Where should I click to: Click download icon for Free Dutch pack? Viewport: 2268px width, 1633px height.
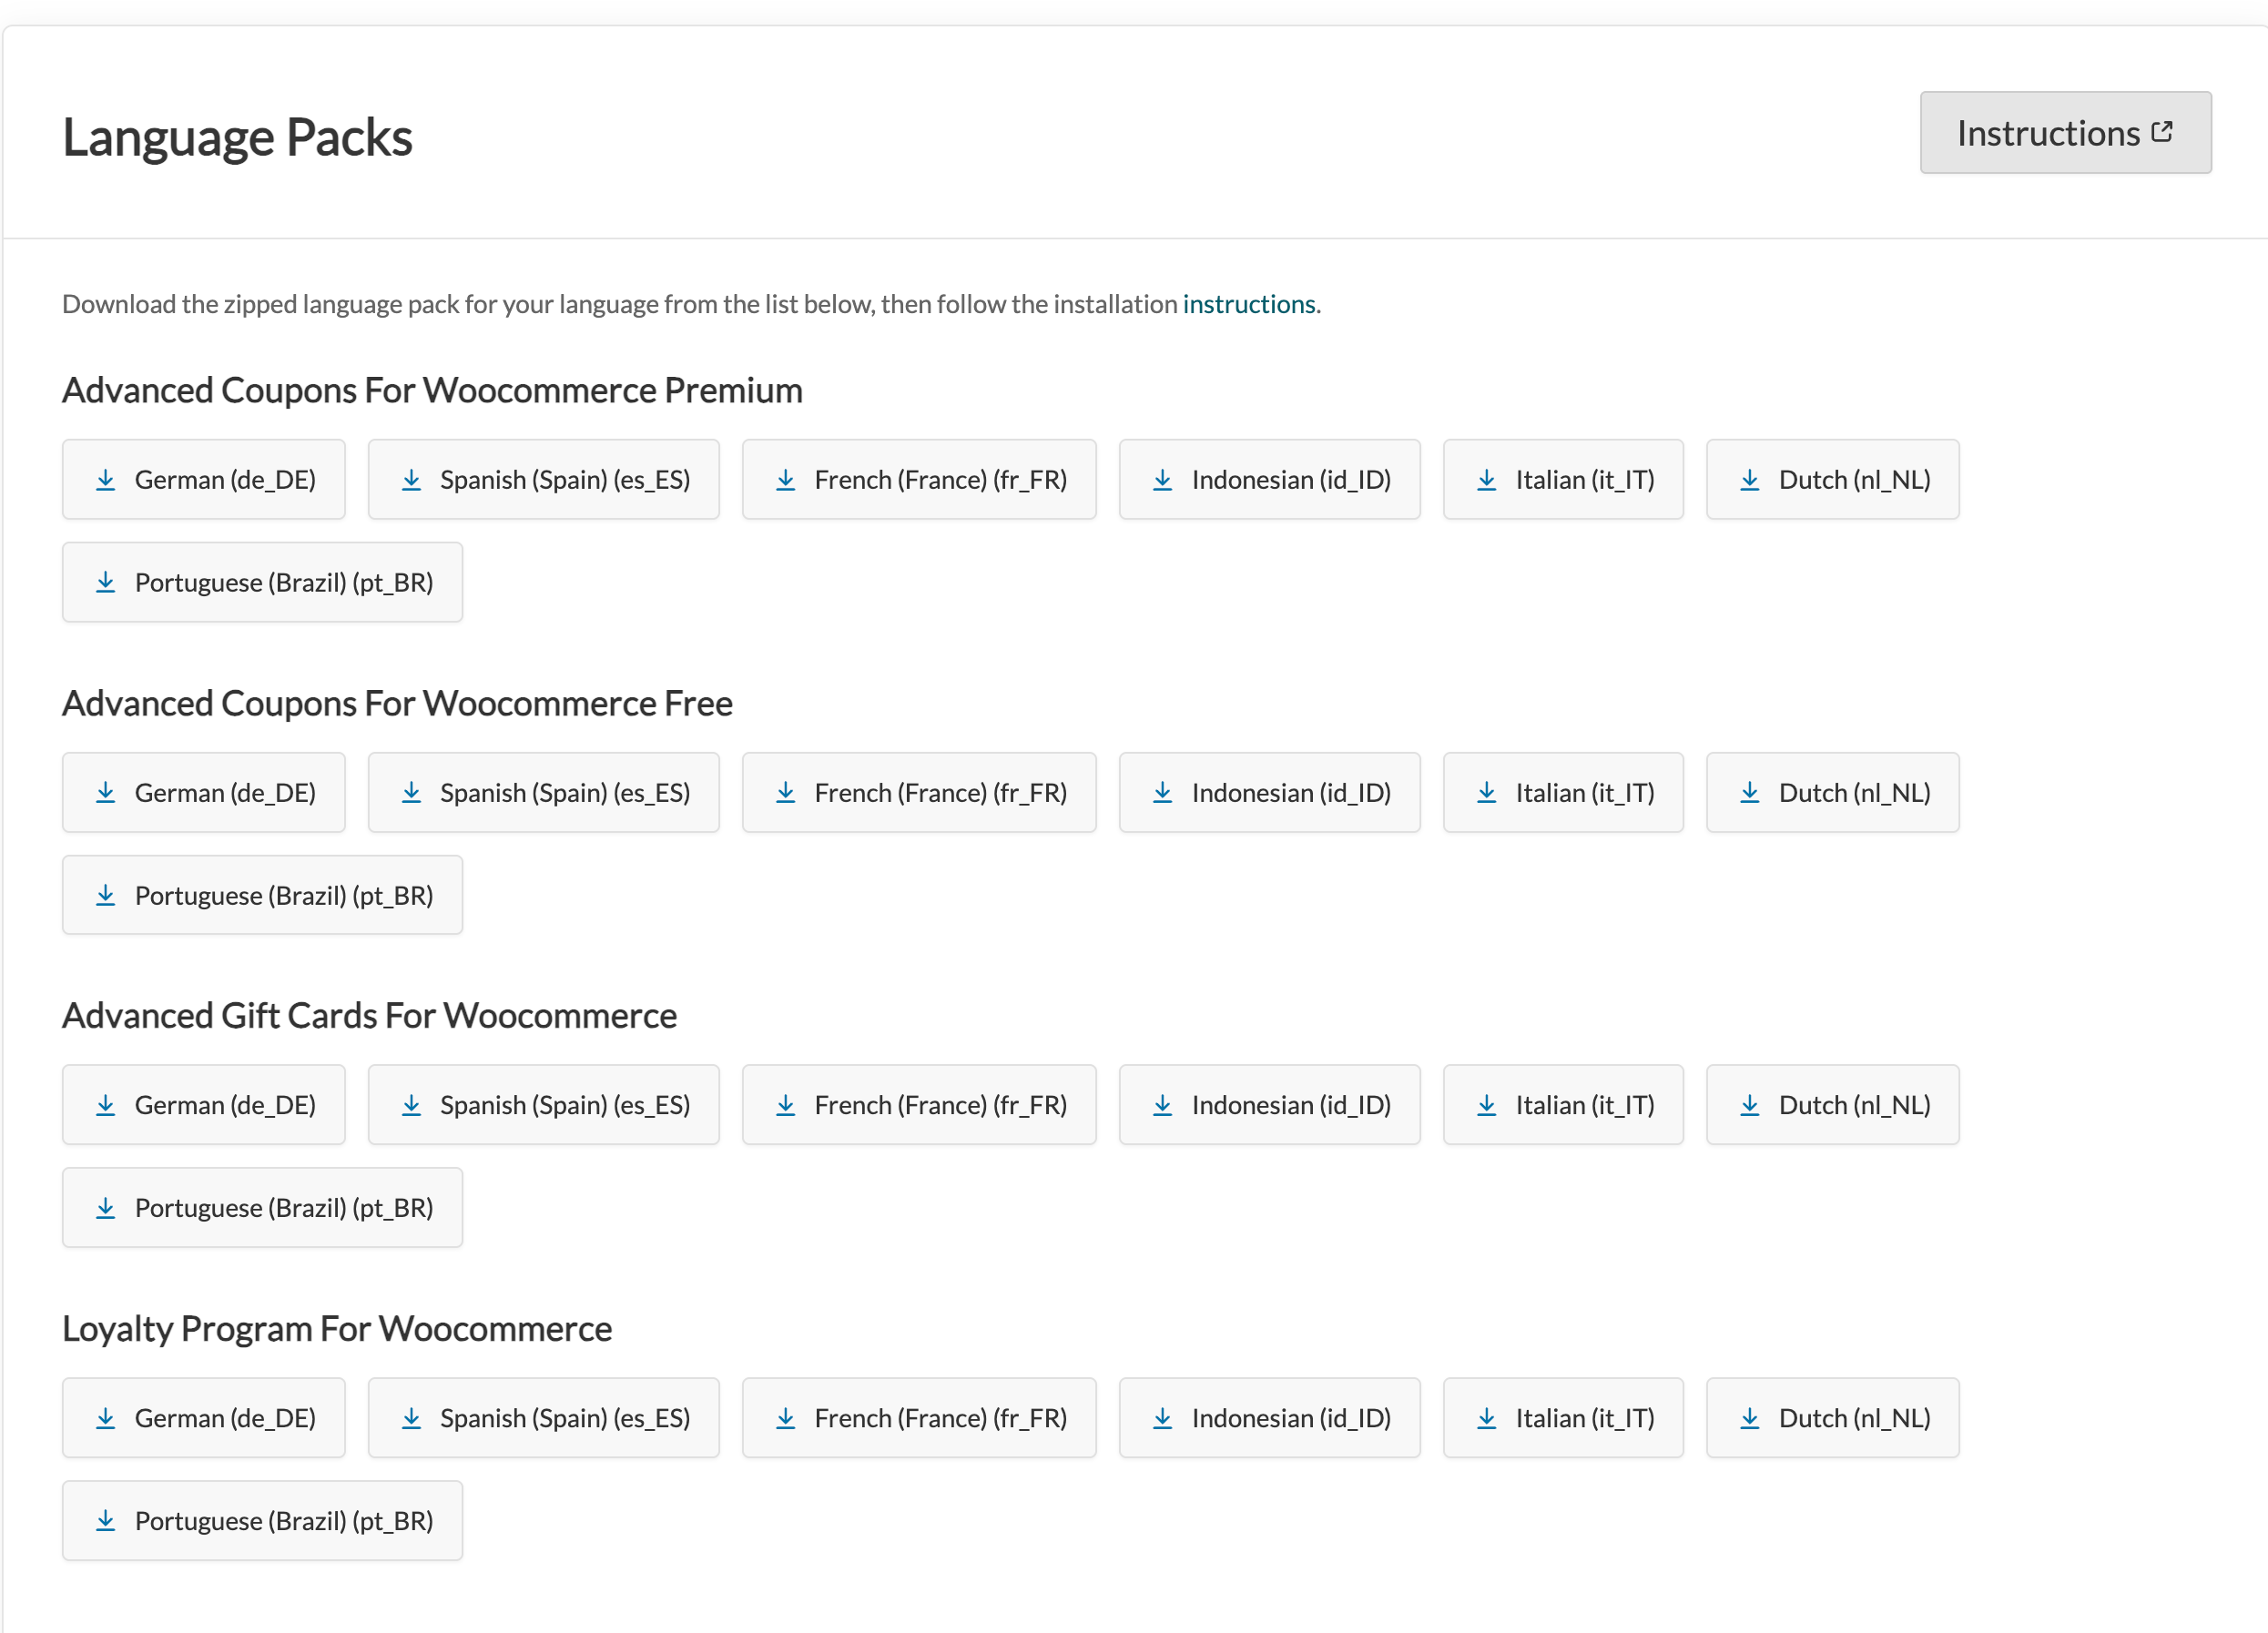point(1750,793)
